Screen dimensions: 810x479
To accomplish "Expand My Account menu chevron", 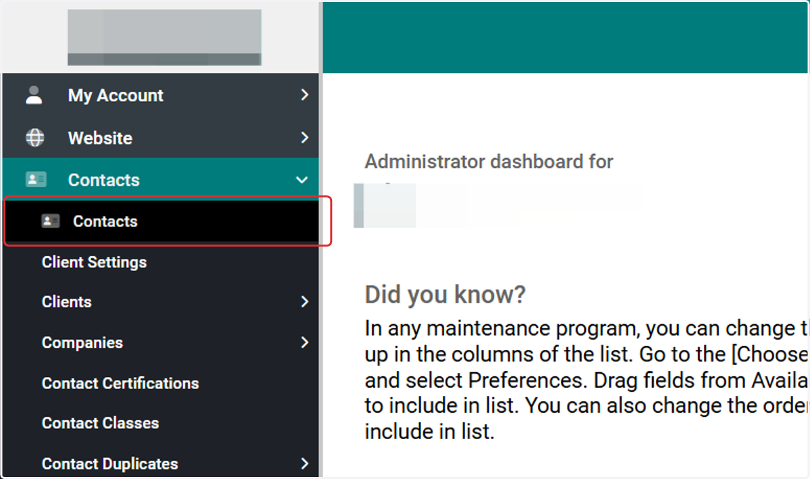I will 304,95.
